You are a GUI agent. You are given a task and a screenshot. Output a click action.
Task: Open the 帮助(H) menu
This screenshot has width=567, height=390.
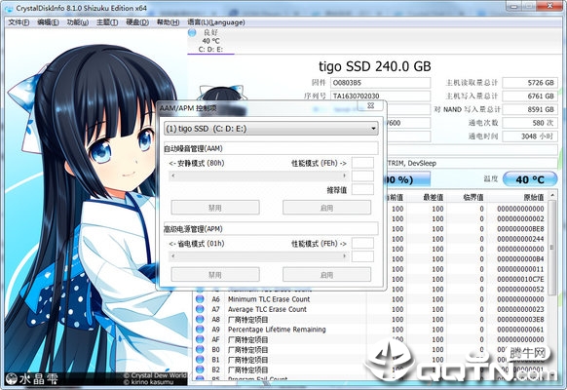point(168,22)
